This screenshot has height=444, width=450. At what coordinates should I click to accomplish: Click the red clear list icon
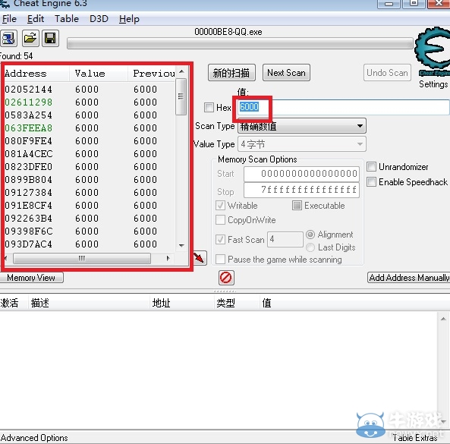click(226, 278)
